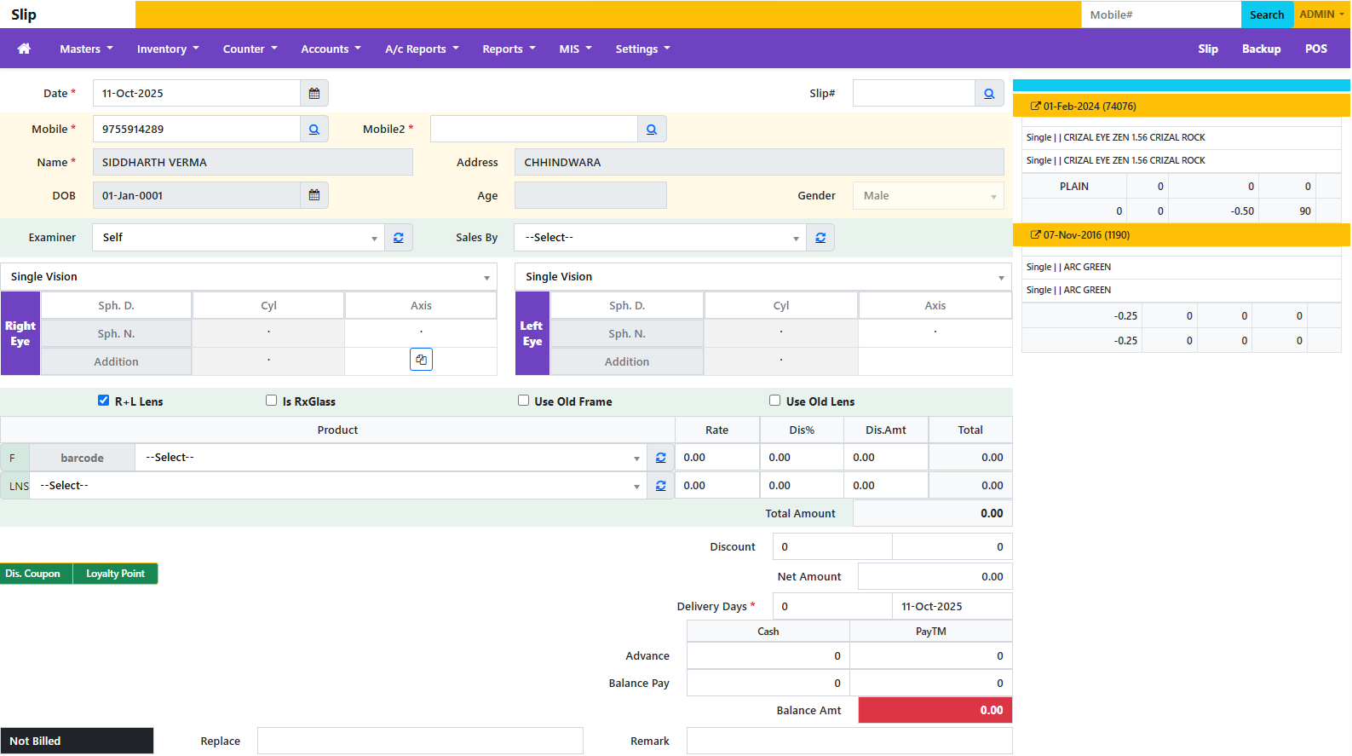Enable the Is RxGlass checkbox

(x=272, y=401)
